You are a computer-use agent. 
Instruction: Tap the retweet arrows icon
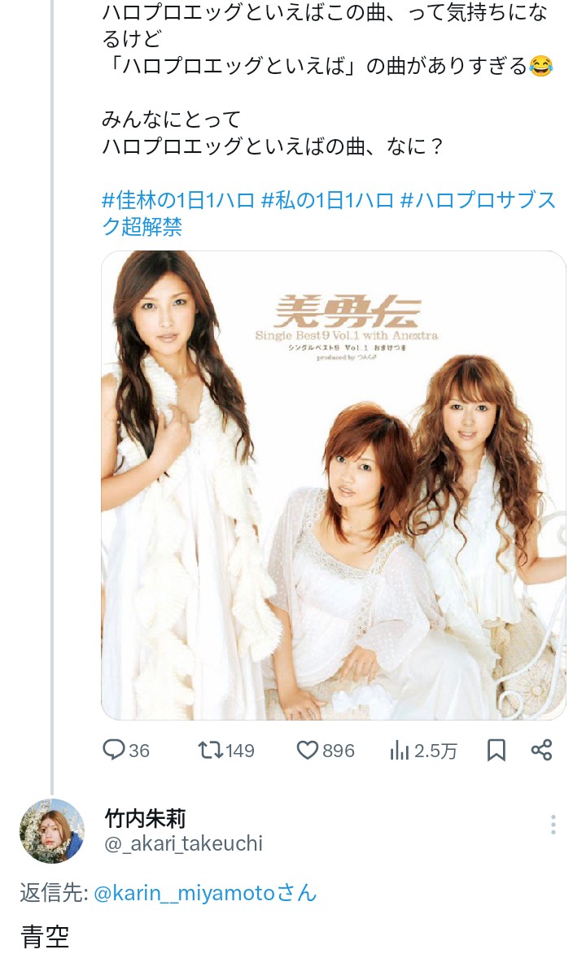210,750
